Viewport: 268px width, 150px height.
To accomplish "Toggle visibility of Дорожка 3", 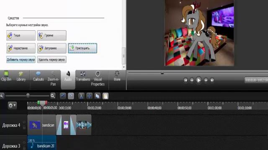I will pyautogui.click(x=24, y=142).
